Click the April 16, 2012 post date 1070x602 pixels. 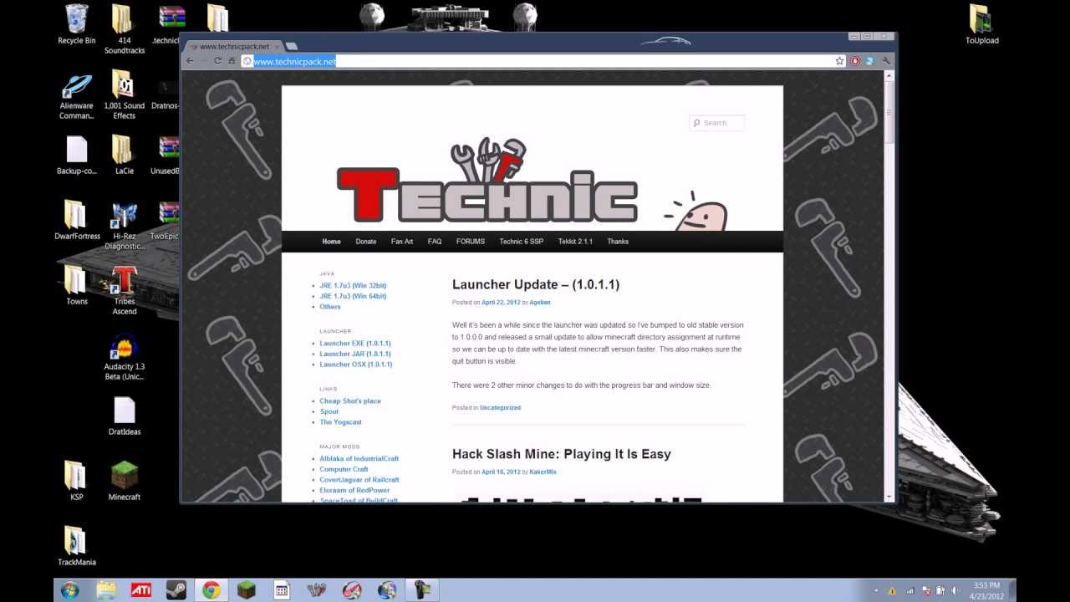point(501,472)
